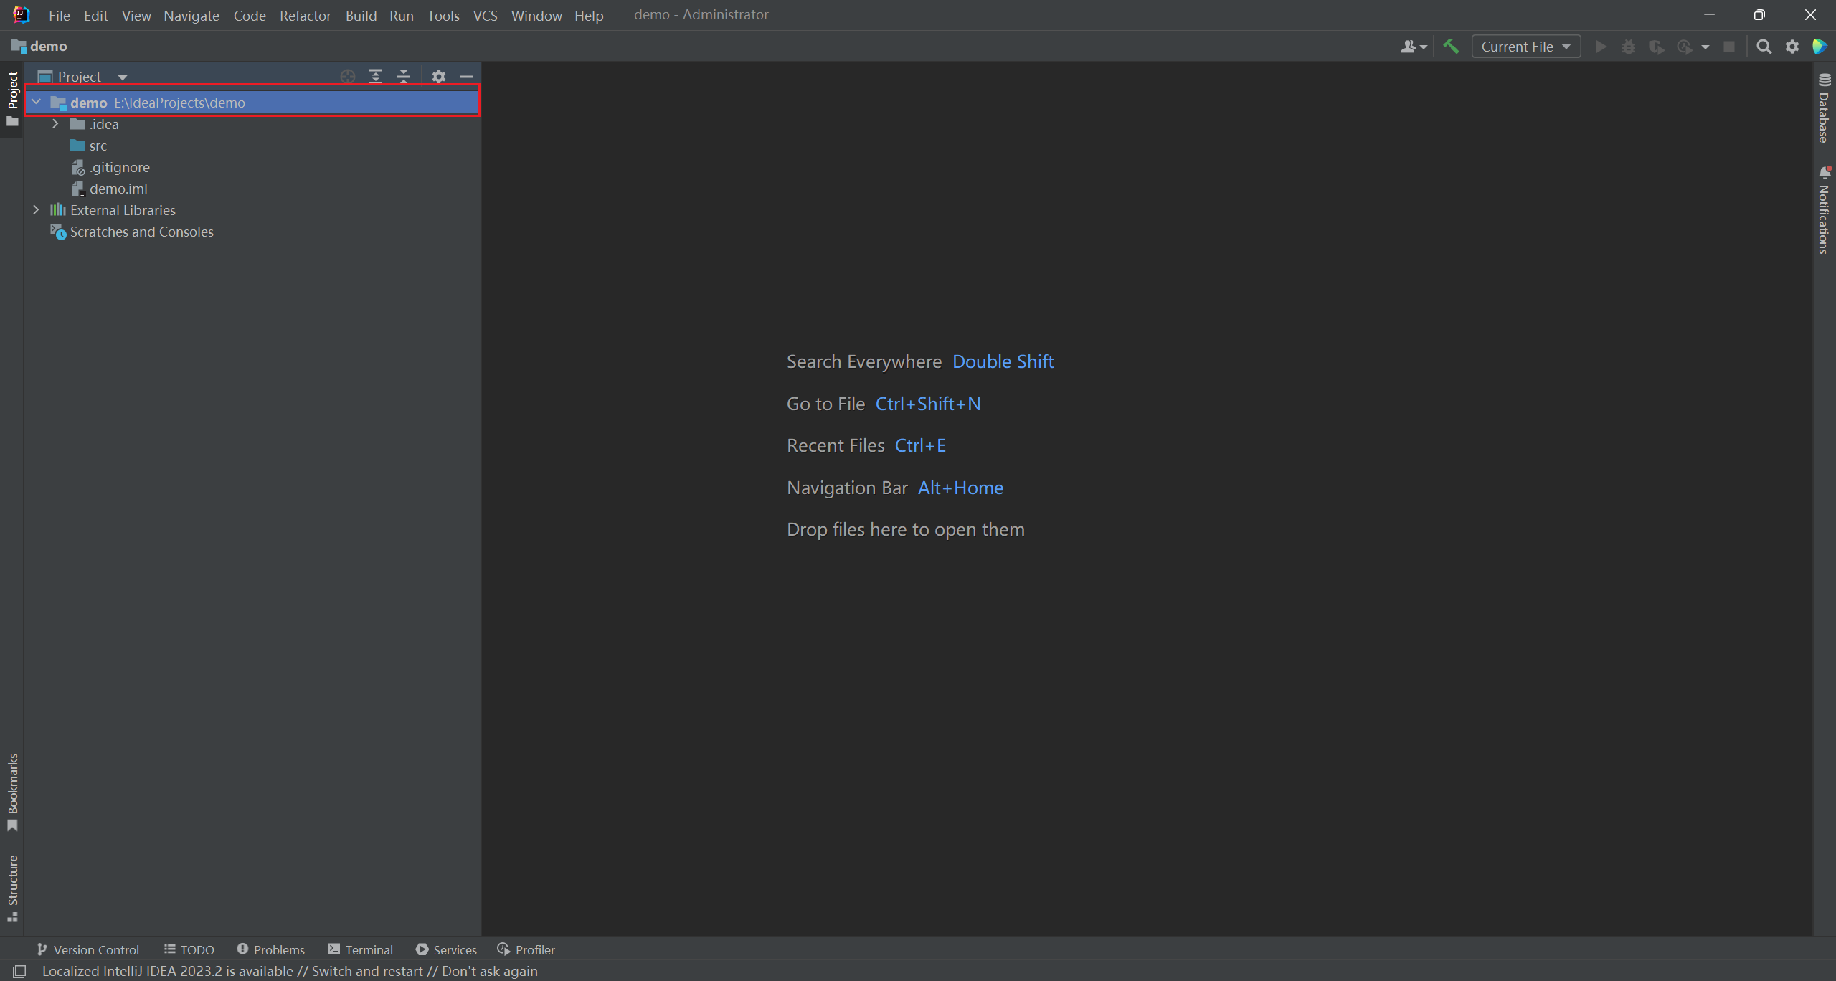This screenshot has width=1836, height=981.
Task: Open the Version Control tool window
Action: point(88,949)
